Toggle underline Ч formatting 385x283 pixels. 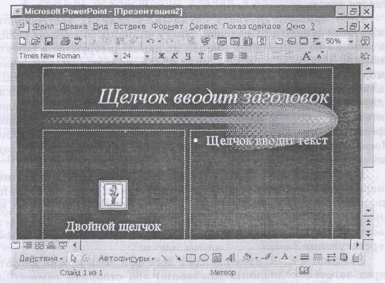coord(188,56)
